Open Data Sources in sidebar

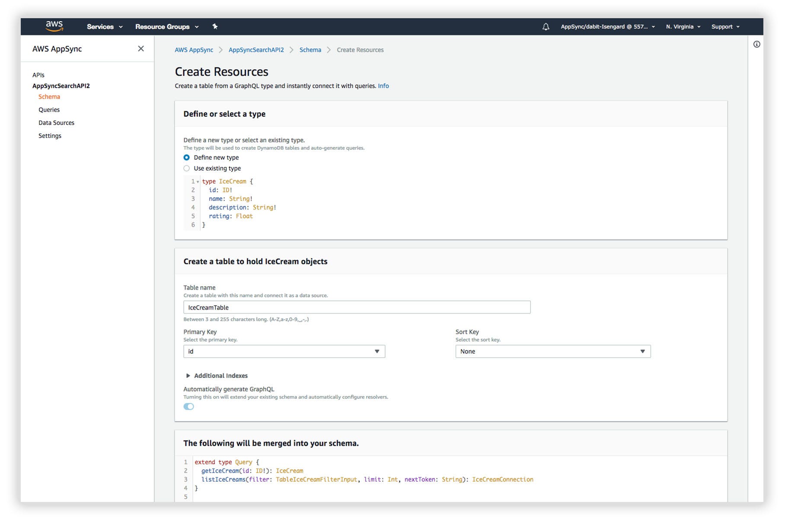pos(56,123)
